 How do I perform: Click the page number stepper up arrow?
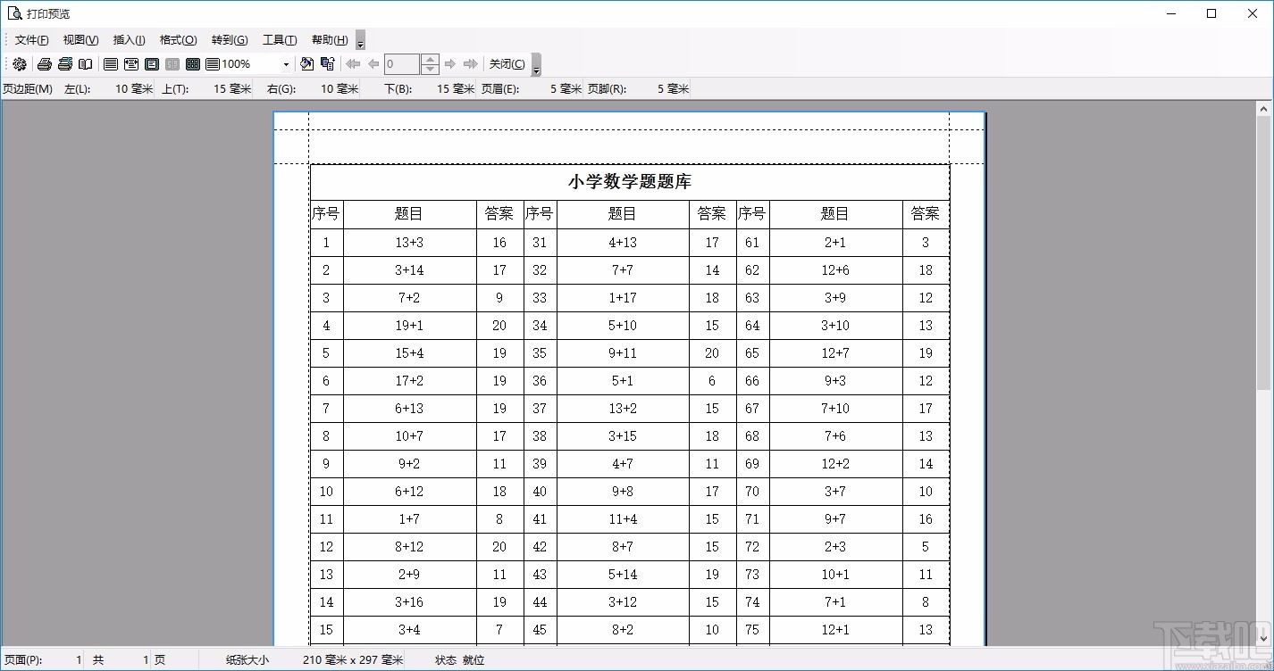[x=430, y=59]
